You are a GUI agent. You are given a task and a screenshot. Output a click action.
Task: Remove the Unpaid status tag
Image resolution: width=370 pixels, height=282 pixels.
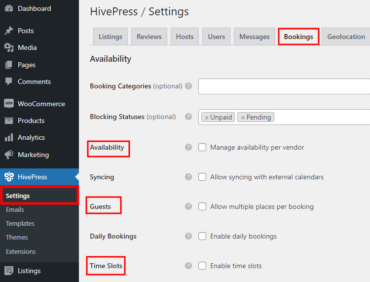tap(207, 118)
